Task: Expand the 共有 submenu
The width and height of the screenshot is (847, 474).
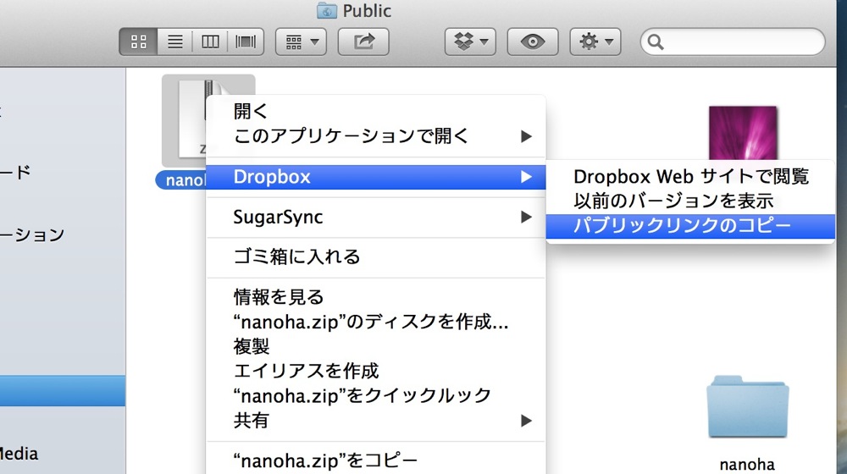Action: 376,421
